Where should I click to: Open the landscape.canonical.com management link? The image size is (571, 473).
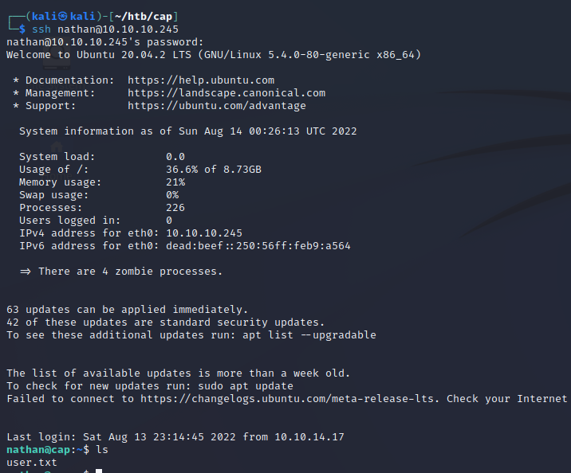pos(226,93)
